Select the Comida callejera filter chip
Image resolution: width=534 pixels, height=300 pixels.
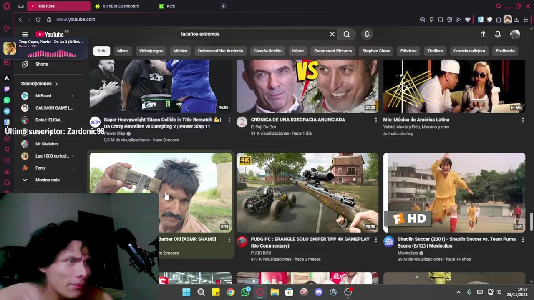pyautogui.click(x=469, y=51)
